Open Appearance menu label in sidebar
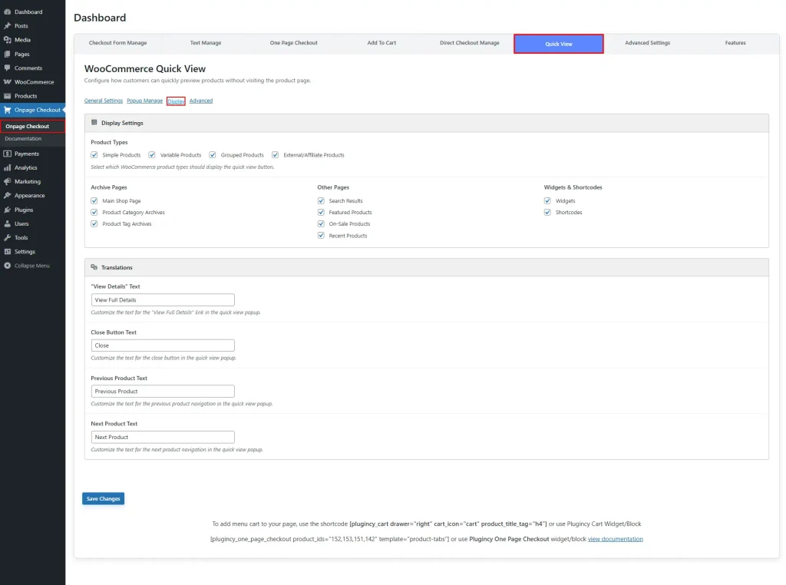The width and height of the screenshot is (786, 585). click(x=30, y=196)
